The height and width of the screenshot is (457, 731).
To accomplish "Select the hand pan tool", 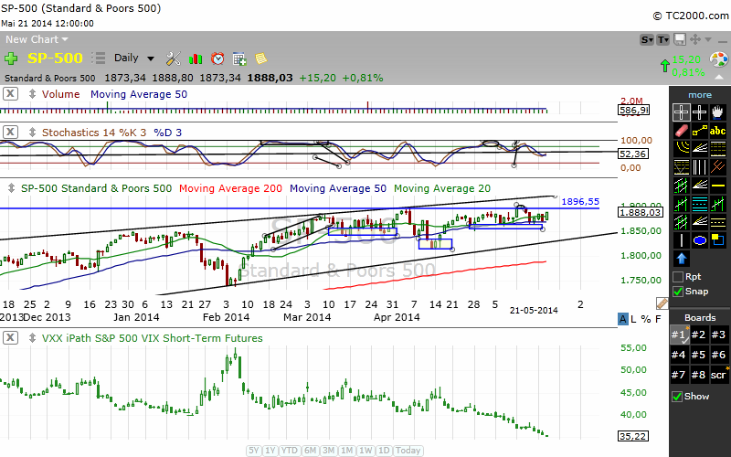I will coord(717,112).
